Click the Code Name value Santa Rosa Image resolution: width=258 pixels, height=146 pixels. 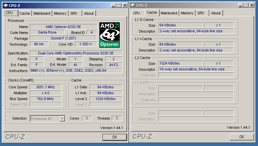point(47,32)
